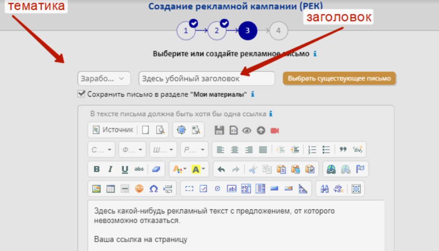Insert a text field
The height and width of the screenshot is (251, 439).
[232, 189]
